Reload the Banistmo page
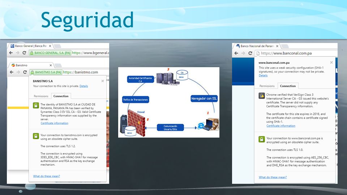347x195 pixels. pyautogui.click(x=25, y=72)
